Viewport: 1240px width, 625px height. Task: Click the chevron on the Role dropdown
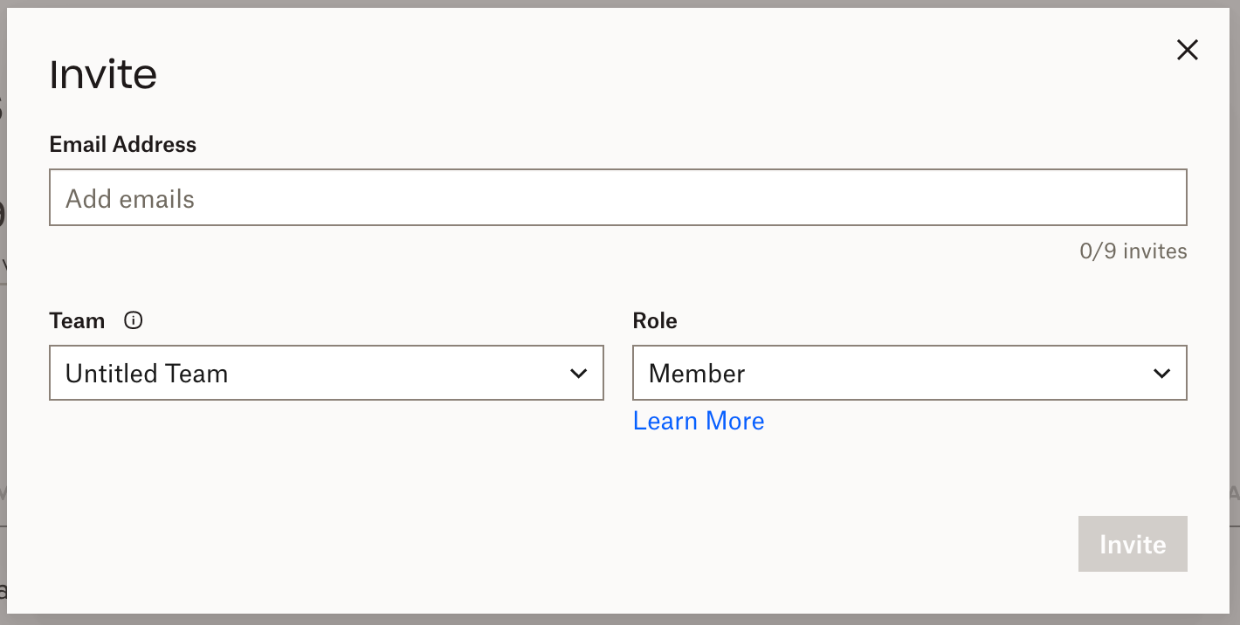tap(1161, 373)
